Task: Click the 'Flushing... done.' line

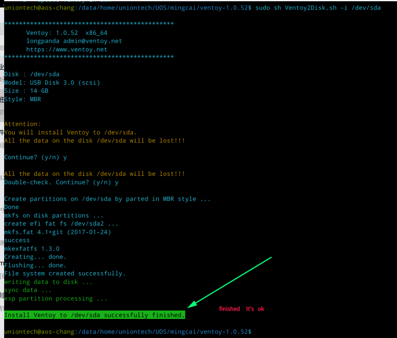Action: pos(35,265)
